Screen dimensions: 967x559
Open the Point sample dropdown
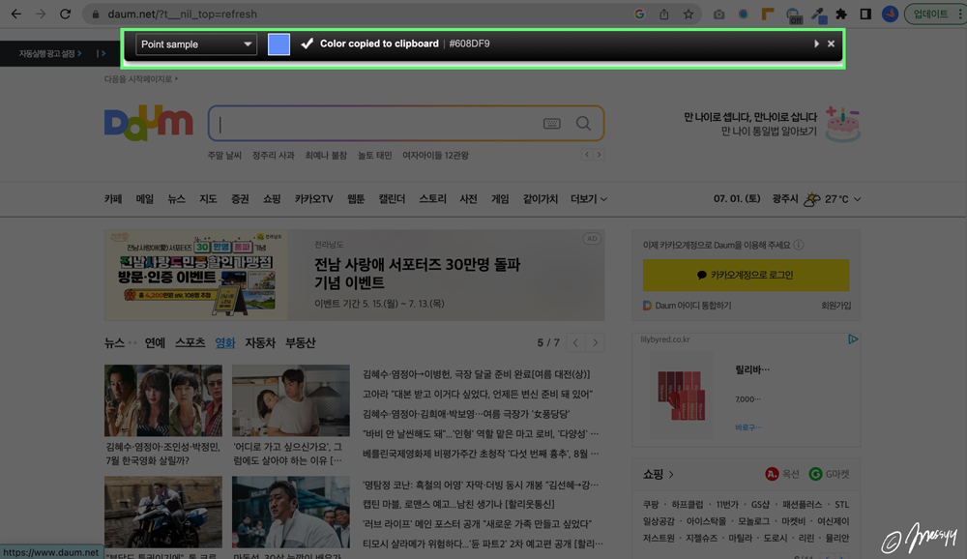(196, 44)
